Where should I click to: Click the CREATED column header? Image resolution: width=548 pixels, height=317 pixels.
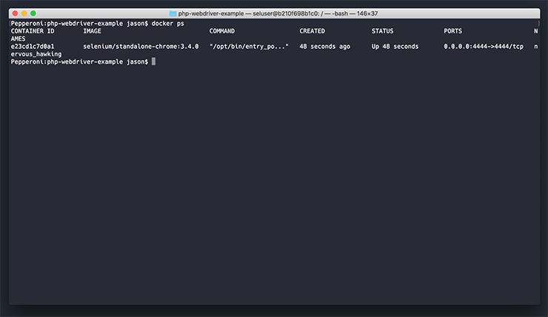(x=312, y=31)
